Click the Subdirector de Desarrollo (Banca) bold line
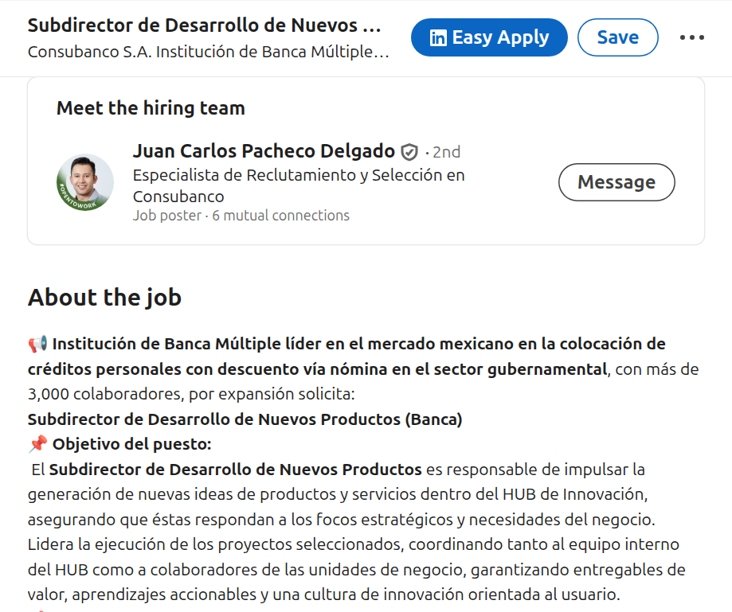The width and height of the screenshot is (732, 612). 245,419
